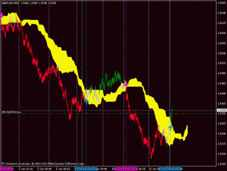This screenshot has width=227, height=171.
Task: Click the 1.5290 price level
Action: click(x=222, y=154)
